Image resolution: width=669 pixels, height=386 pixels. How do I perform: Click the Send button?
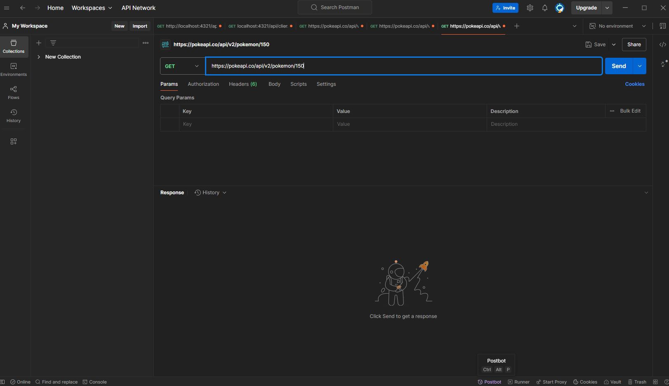(x=619, y=66)
